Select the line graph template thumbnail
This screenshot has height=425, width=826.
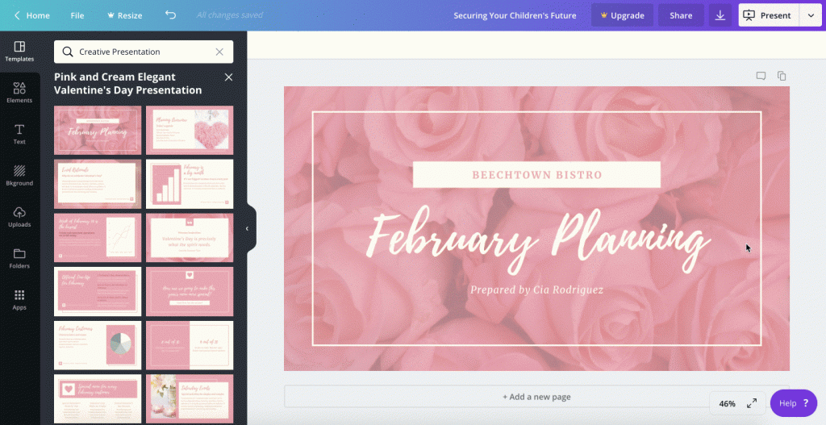pos(98,238)
